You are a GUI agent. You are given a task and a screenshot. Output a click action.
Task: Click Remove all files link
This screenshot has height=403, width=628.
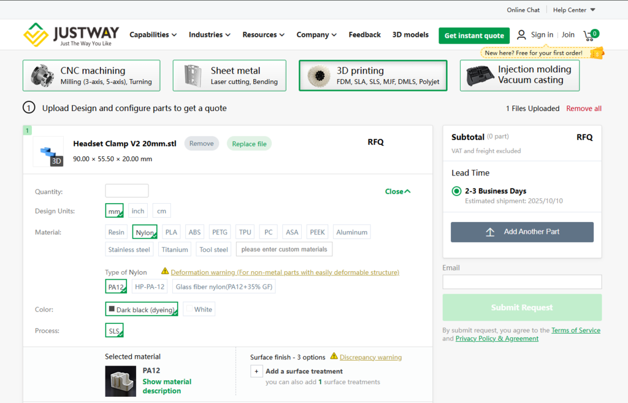584,109
